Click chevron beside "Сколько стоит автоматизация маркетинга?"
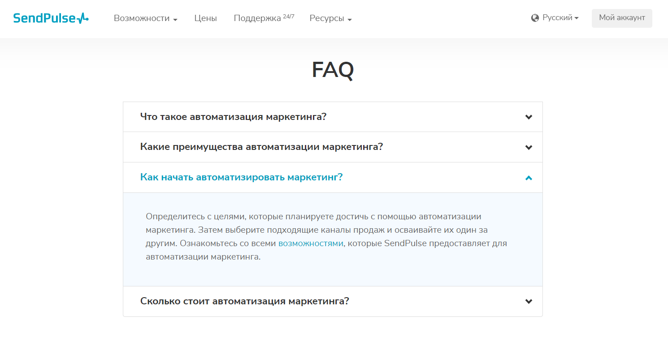Image resolution: width=668 pixels, height=337 pixels. pyautogui.click(x=529, y=302)
